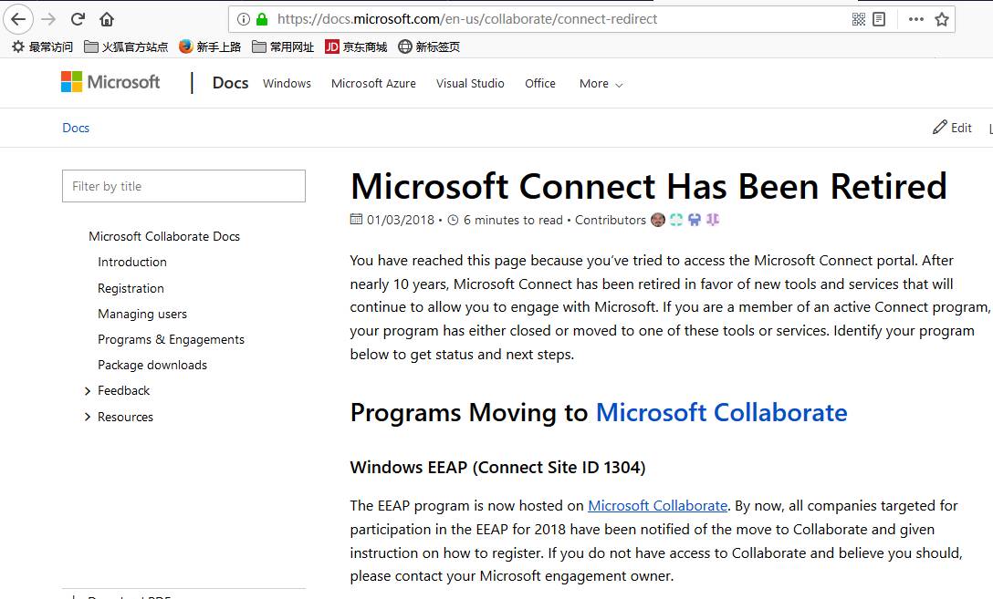
Task: Open the 京东商城 bookmark
Action: coord(356,46)
